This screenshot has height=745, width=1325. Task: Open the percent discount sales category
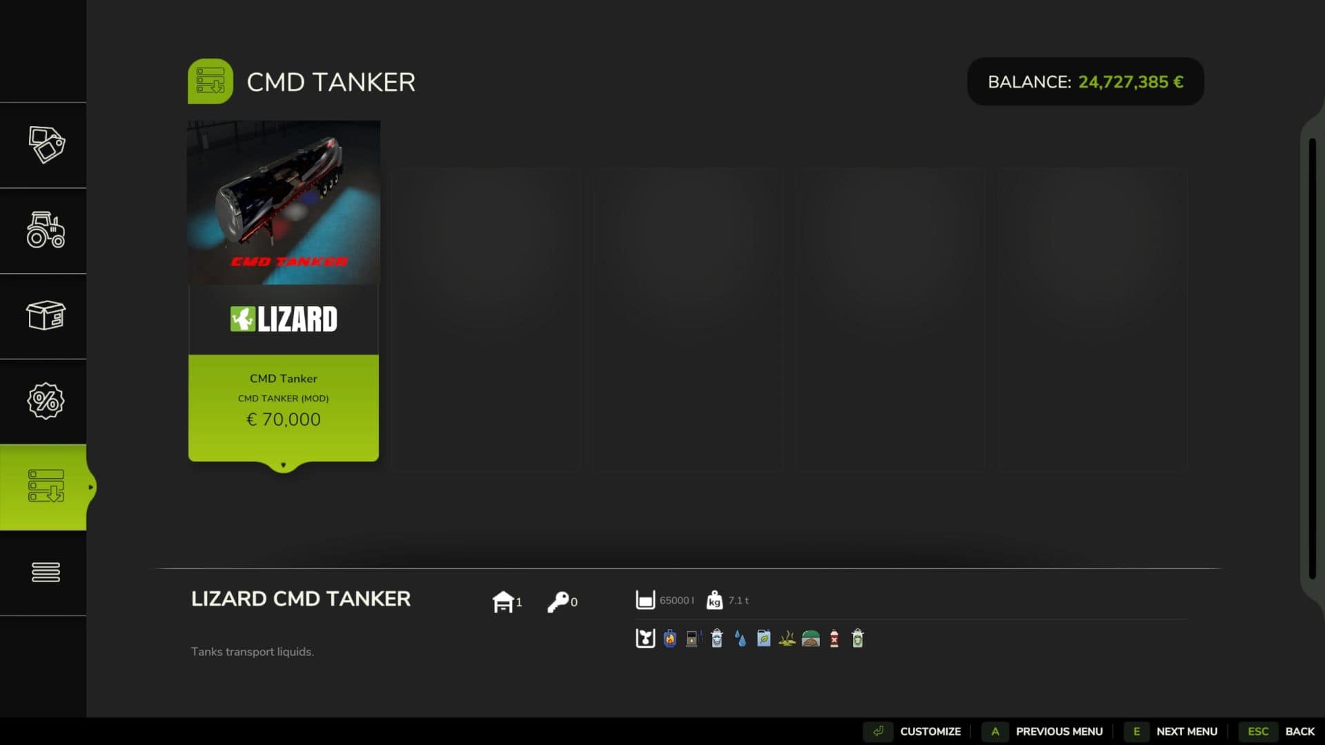(46, 401)
